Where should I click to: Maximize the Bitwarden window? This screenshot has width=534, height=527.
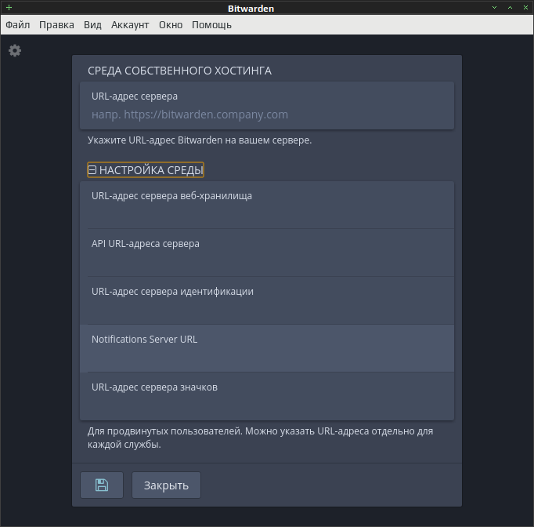[510, 8]
